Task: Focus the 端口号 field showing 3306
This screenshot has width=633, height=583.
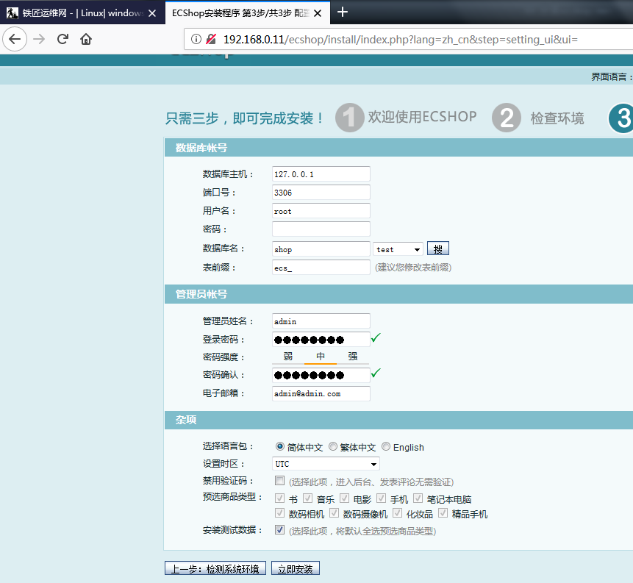Action: (x=321, y=193)
